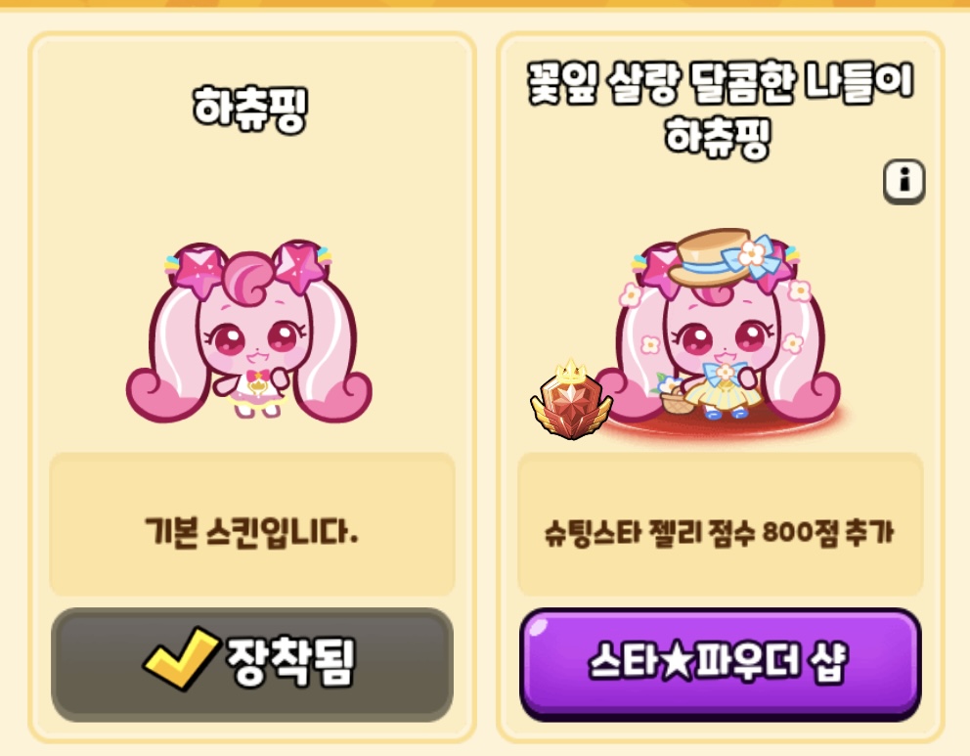Viewport: 970px width, 756px height.
Task: Click the 장착됨 equipped button
Action: [252, 664]
